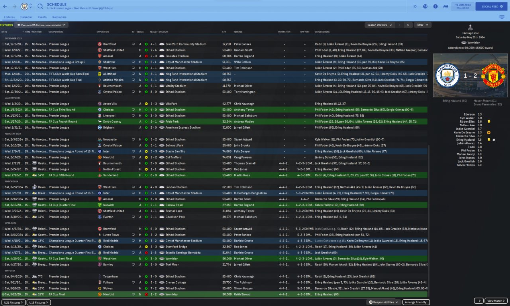
Task: Click the Newcastle club badge
Action: click(100, 139)
